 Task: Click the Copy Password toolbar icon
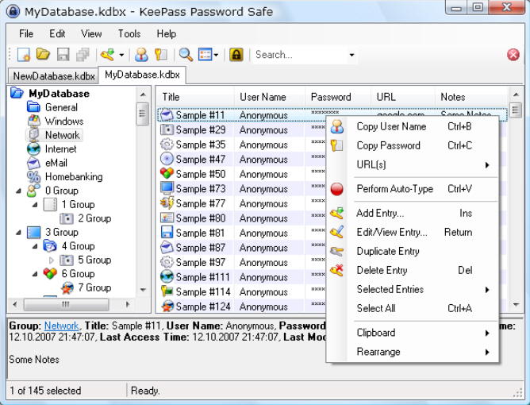(161, 55)
